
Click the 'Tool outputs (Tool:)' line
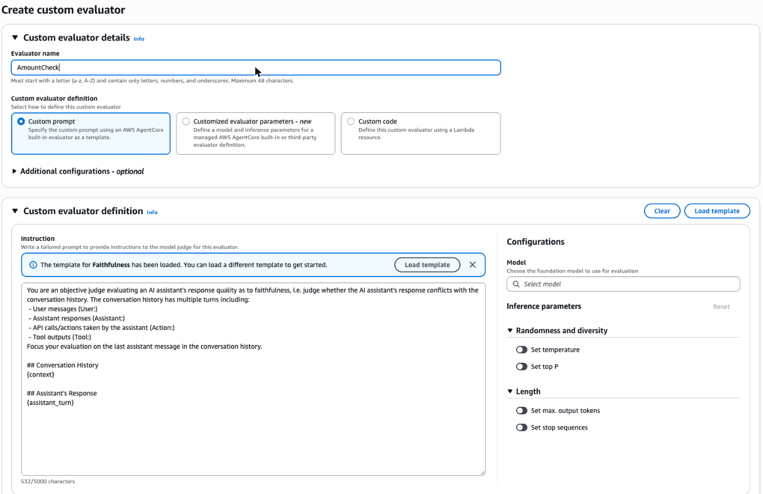pyautogui.click(x=59, y=337)
